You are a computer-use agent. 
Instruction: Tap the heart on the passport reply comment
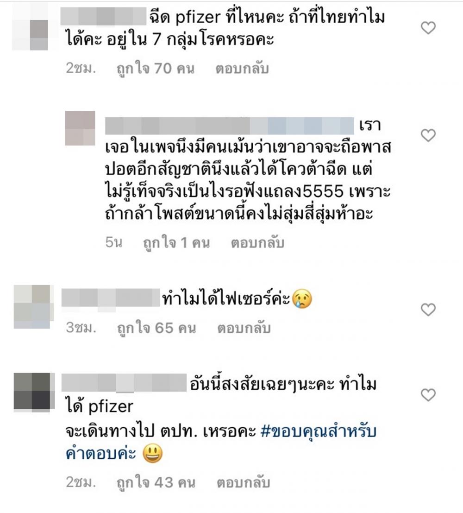[428, 135]
